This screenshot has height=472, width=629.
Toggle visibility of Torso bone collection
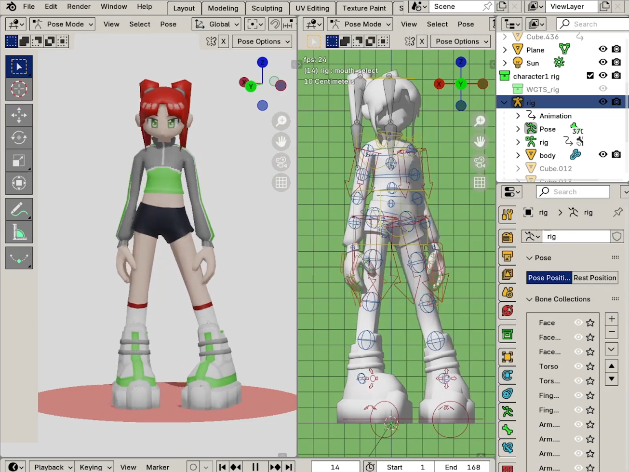pos(578,366)
